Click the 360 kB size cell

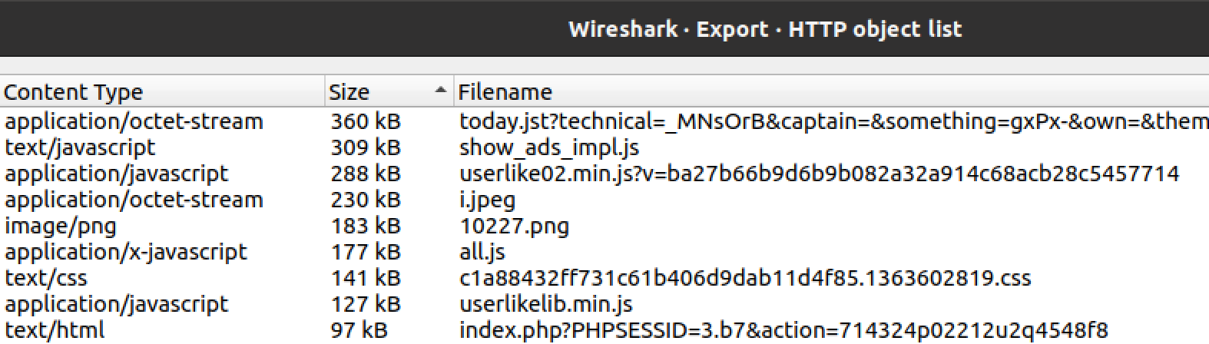coord(366,121)
